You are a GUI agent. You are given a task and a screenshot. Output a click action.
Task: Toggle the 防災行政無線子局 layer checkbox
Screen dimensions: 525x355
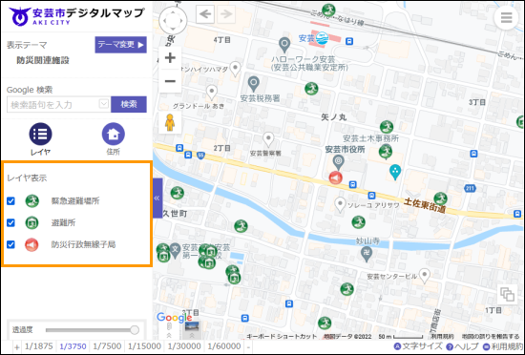tap(10, 244)
